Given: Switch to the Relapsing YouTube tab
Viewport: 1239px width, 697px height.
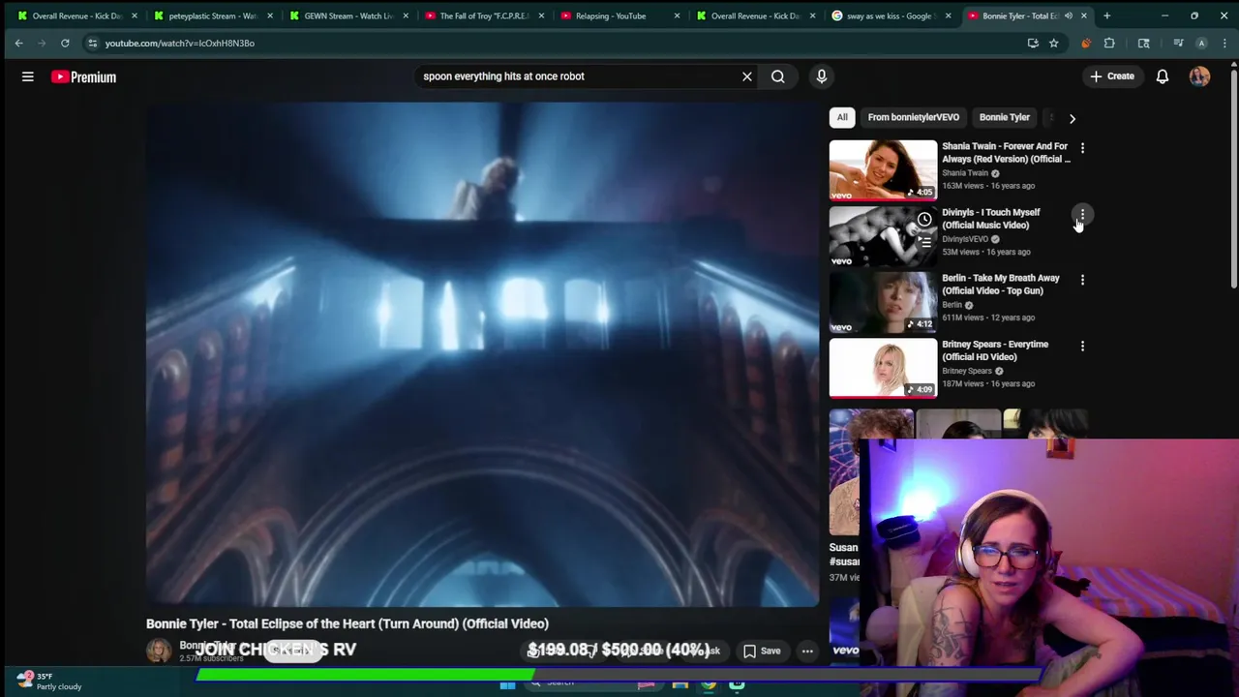Looking at the screenshot, I should click(619, 15).
